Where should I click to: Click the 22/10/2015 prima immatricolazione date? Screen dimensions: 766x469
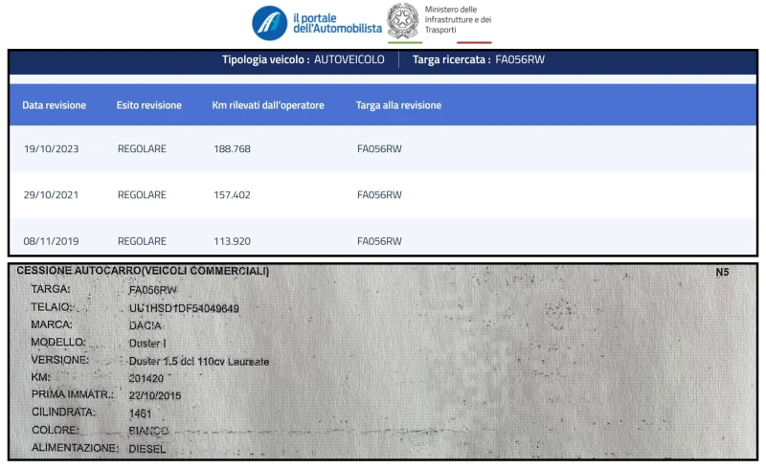click(154, 395)
